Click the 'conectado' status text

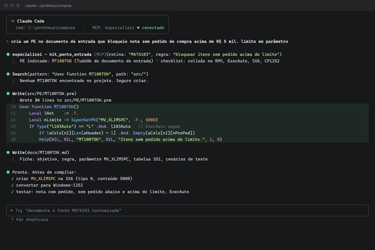[153, 28]
